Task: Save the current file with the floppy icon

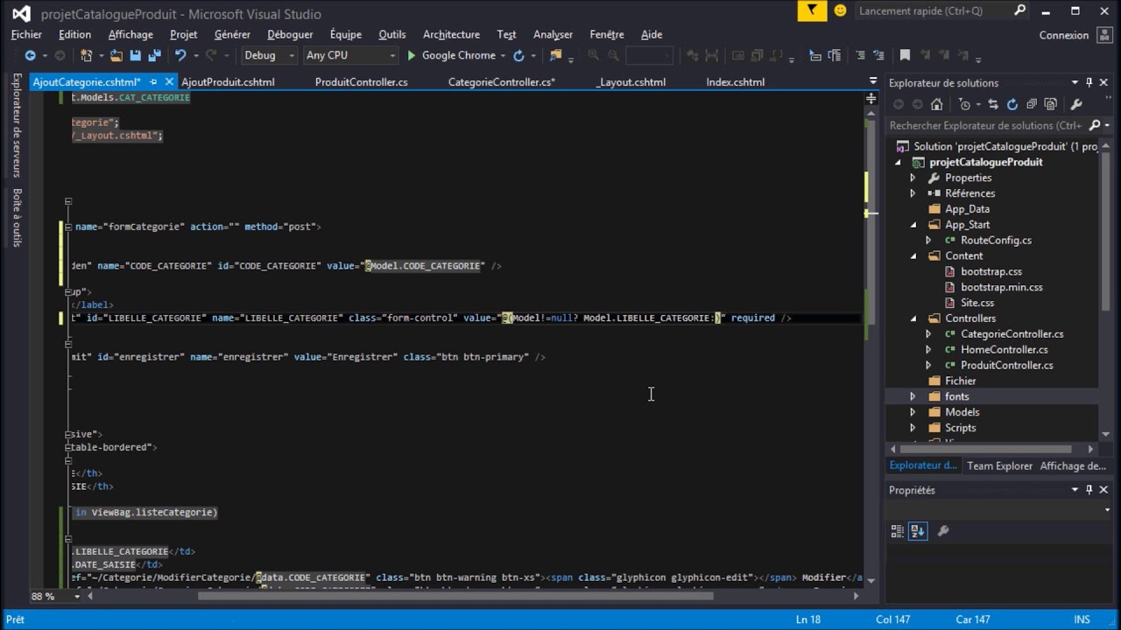Action: pyautogui.click(x=136, y=55)
